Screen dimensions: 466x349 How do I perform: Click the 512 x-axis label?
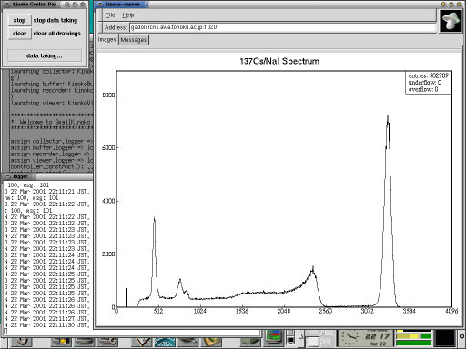pos(158,311)
